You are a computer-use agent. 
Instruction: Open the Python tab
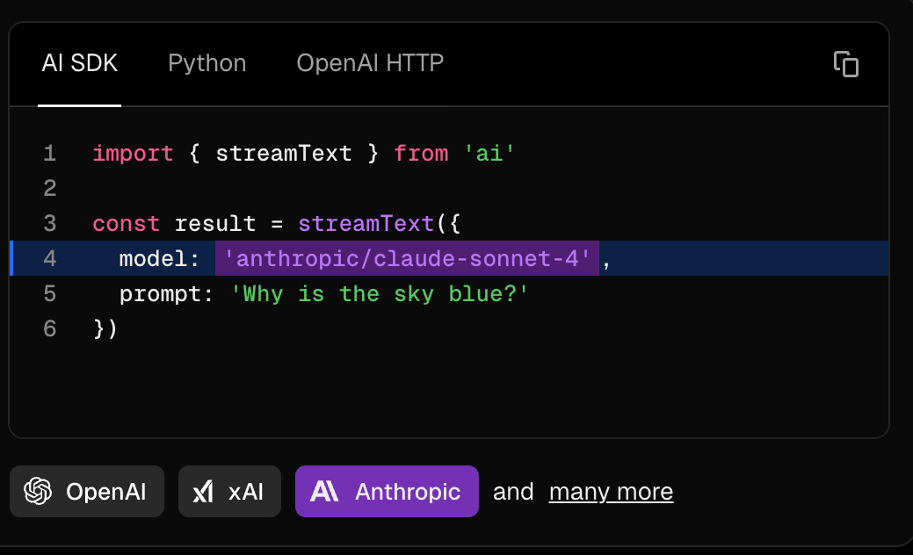coord(207,63)
